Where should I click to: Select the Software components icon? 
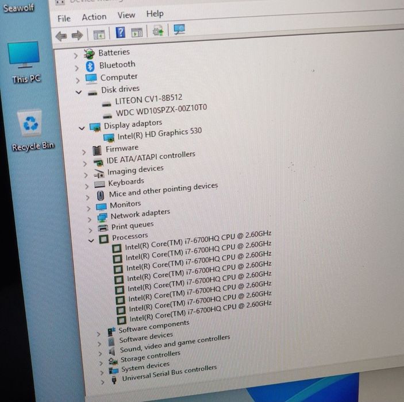111,332
